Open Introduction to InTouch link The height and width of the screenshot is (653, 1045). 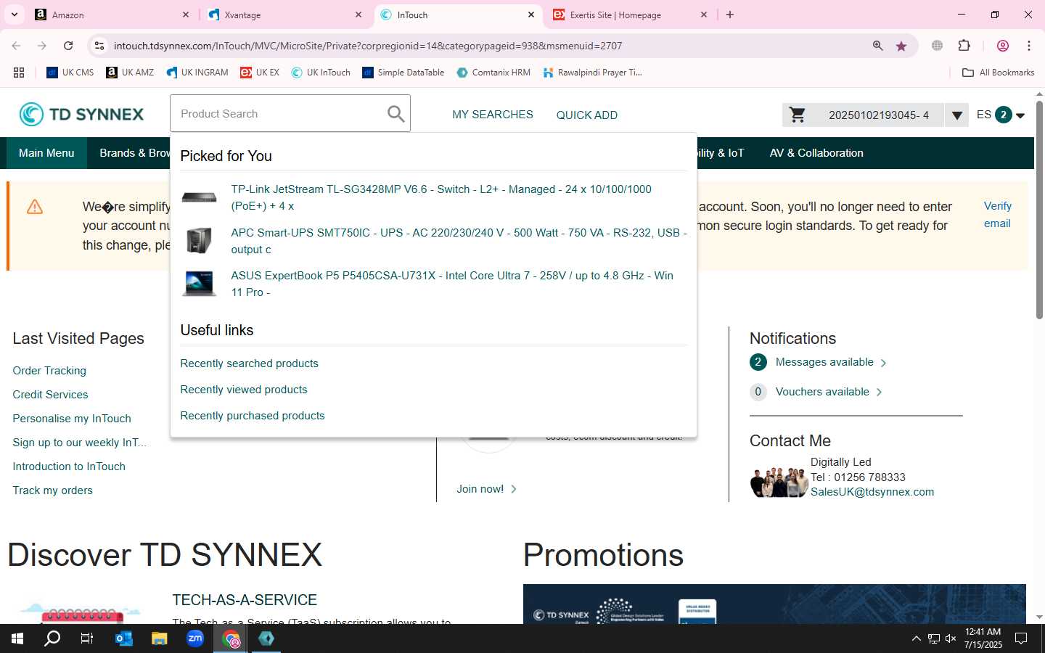click(69, 467)
